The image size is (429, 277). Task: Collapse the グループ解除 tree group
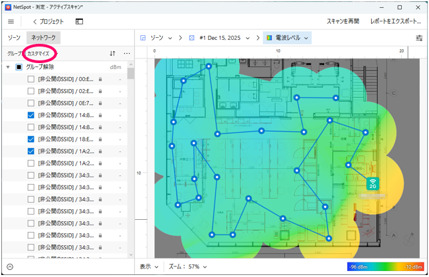tap(7, 67)
